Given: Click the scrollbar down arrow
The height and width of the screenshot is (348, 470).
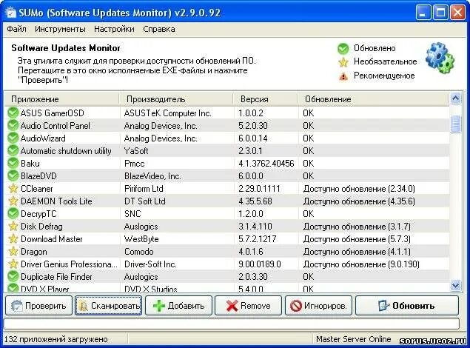Looking at the screenshot, I should tap(456, 285).
